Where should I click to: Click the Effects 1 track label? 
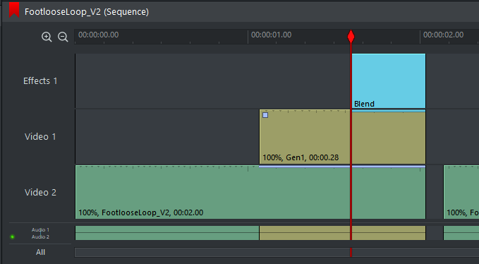click(40, 81)
